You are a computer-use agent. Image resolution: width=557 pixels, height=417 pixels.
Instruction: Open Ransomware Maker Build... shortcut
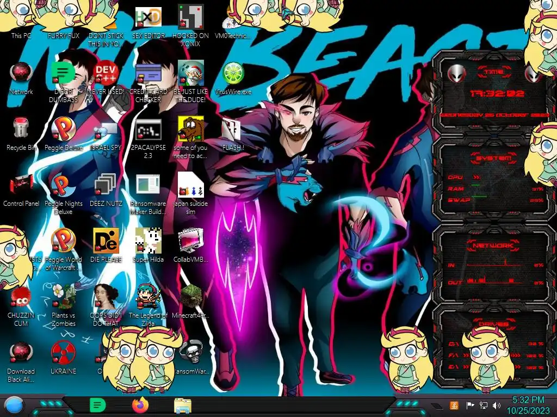[x=148, y=185]
